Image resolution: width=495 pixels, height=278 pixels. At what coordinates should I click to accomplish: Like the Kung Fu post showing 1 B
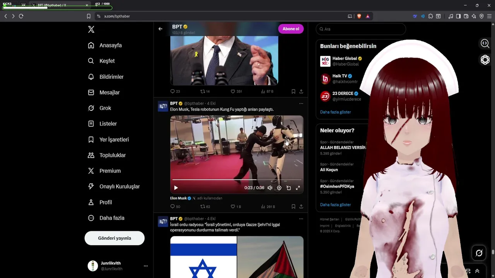(236, 207)
